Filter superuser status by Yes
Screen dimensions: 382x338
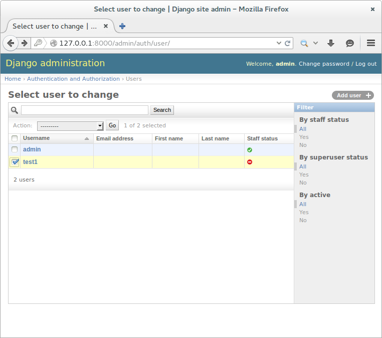[x=304, y=175]
